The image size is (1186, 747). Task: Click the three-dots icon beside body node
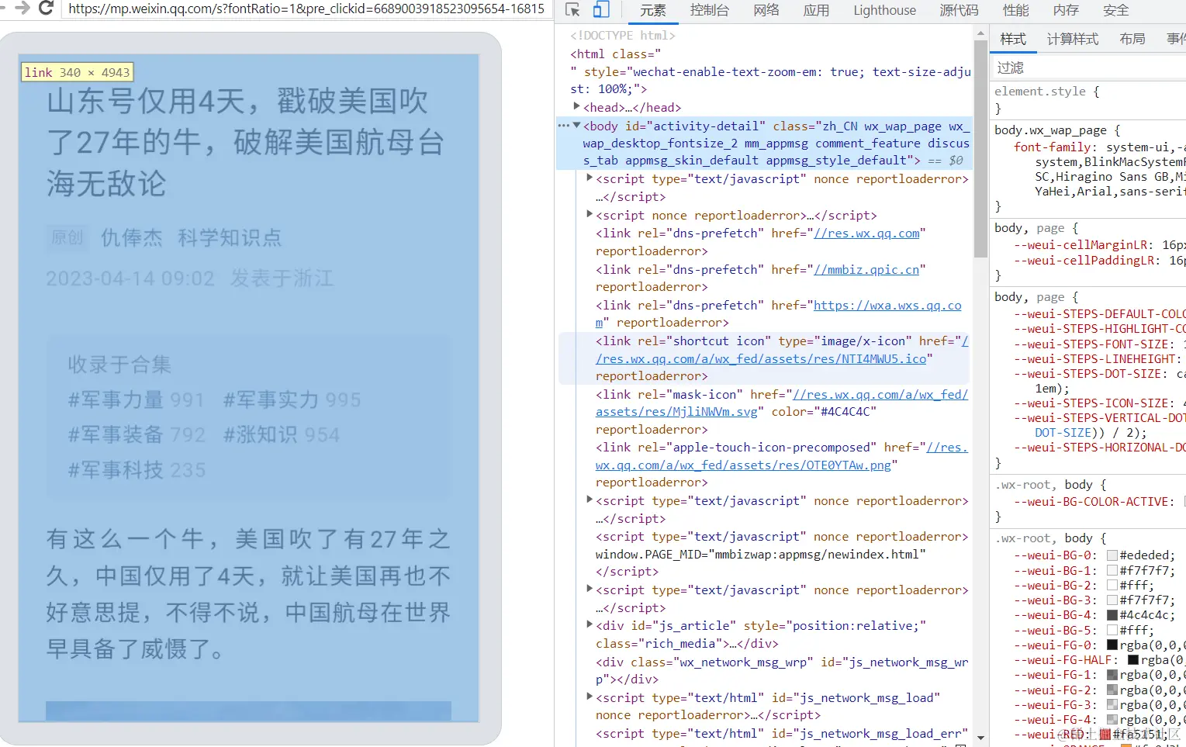click(x=564, y=126)
